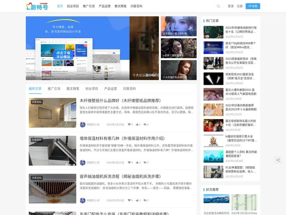This screenshot has height=215, width=286.
Task: Open hot article 郑爽现状2022最新消息
Action: click(241, 76)
